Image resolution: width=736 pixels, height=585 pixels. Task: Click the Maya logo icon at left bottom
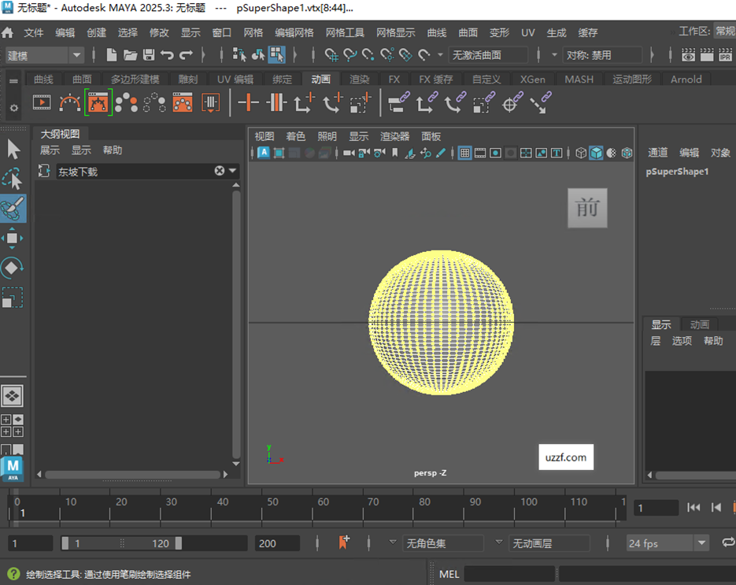click(x=13, y=468)
